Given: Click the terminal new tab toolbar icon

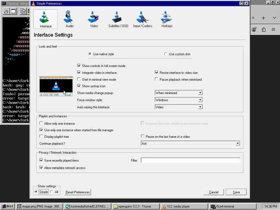Looking at the screenshot, I should click(x=6, y=11).
